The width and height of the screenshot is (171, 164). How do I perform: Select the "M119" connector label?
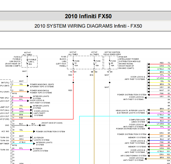tap(15, 145)
